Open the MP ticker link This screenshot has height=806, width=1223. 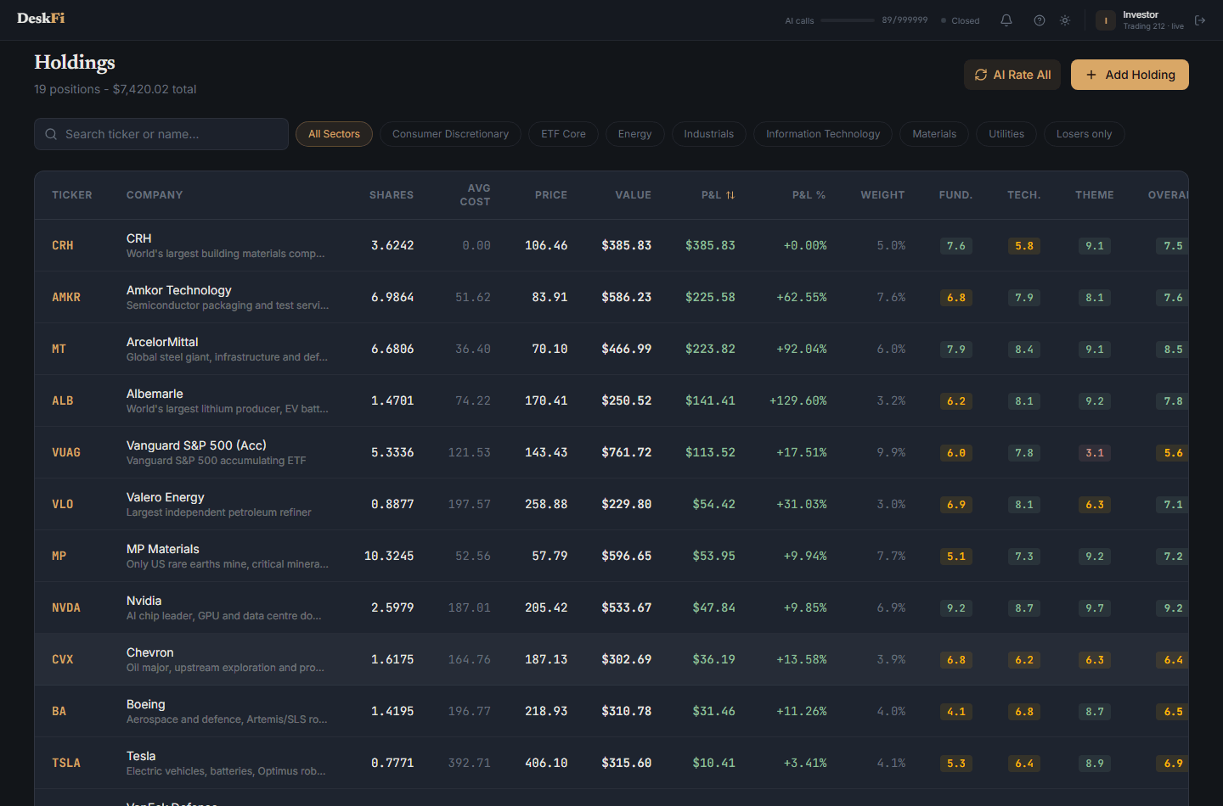coord(59,557)
